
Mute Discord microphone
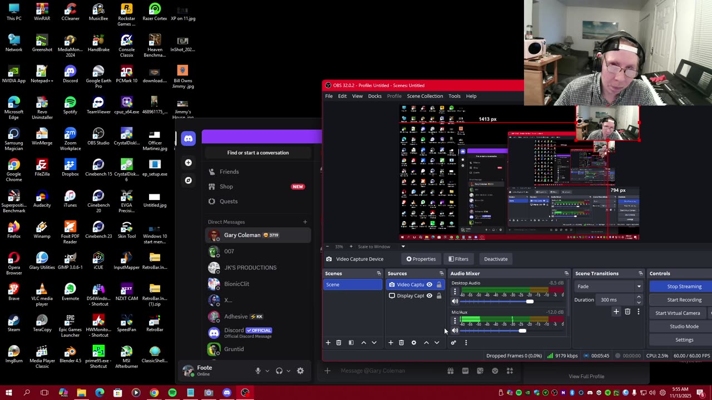click(258, 371)
